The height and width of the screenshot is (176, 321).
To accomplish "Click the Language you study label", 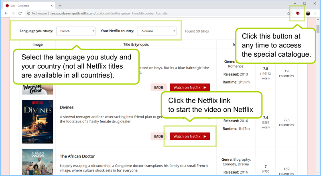I will pos(36,31).
